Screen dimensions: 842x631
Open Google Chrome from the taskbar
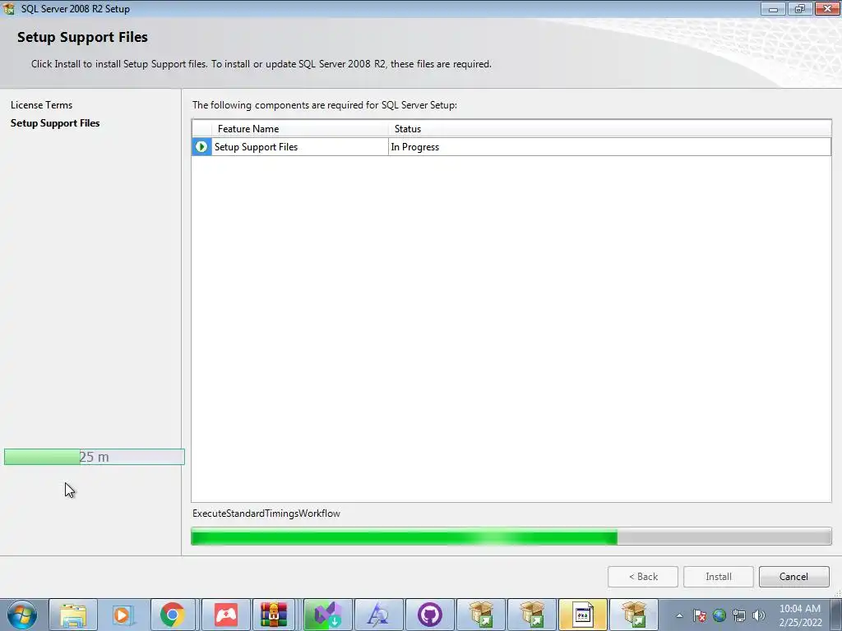[x=173, y=615]
